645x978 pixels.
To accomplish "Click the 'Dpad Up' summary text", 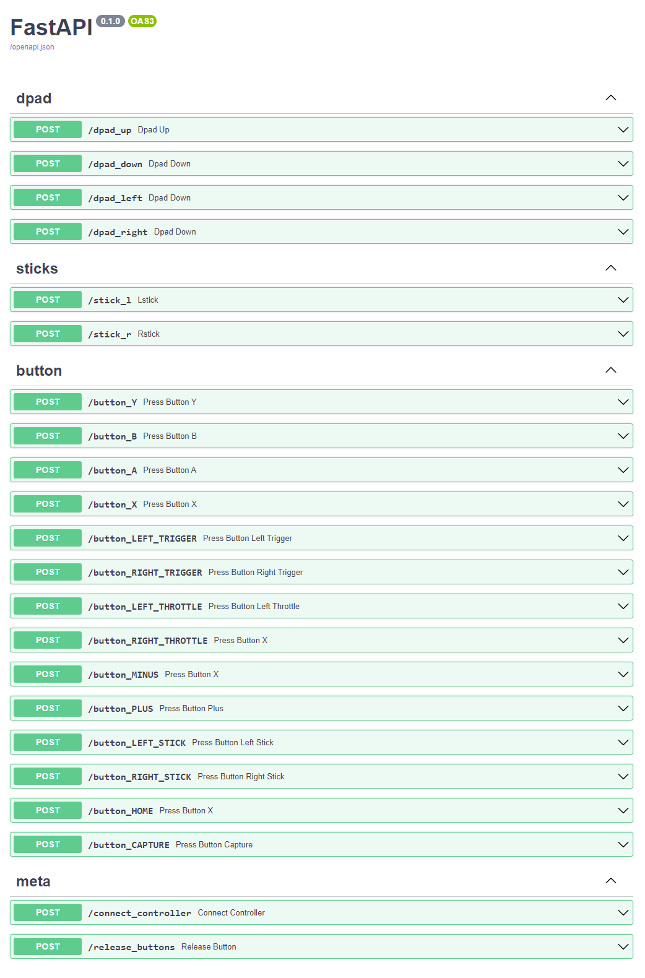I will (154, 129).
